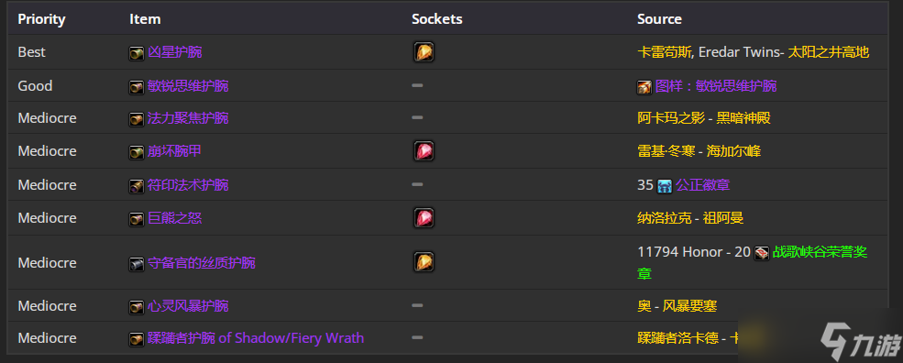Viewport: 903px width, 363px height.
Task: Click the Sockets column header
Action: click(x=437, y=19)
